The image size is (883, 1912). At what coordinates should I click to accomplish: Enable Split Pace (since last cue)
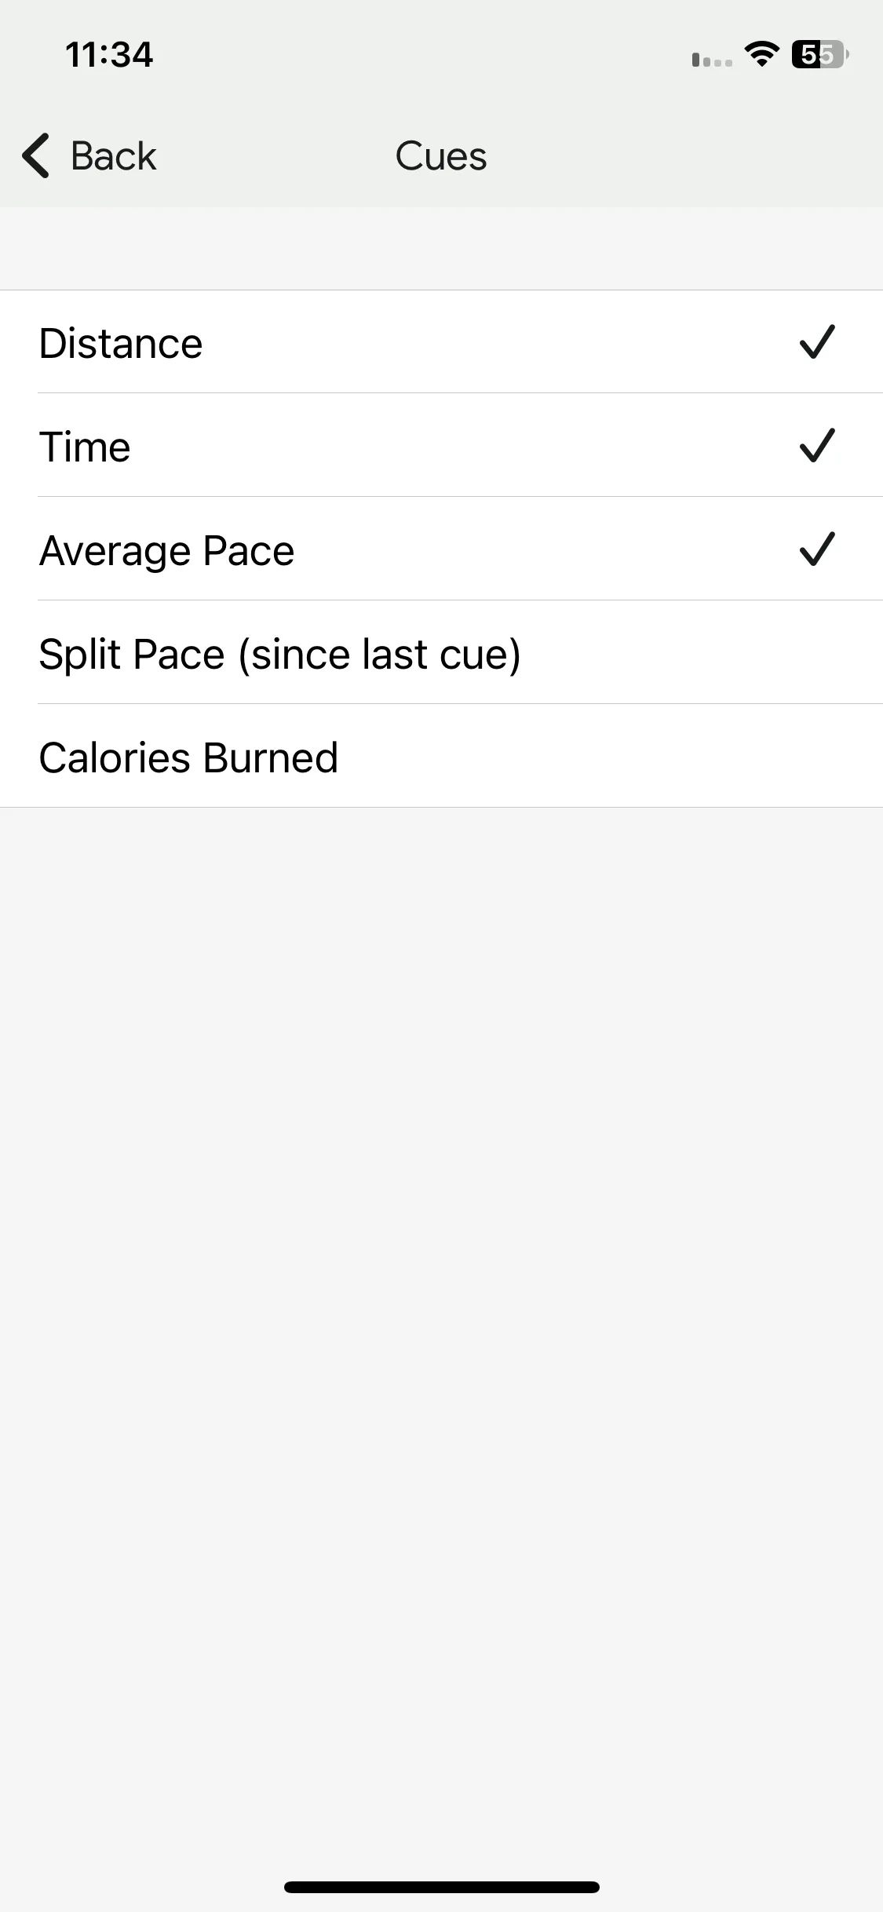(441, 652)
